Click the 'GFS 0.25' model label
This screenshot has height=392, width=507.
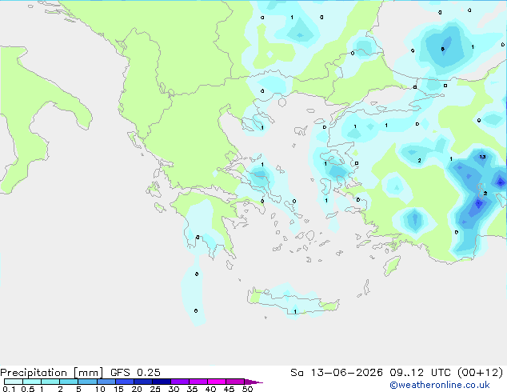click(x=135, y=373)
